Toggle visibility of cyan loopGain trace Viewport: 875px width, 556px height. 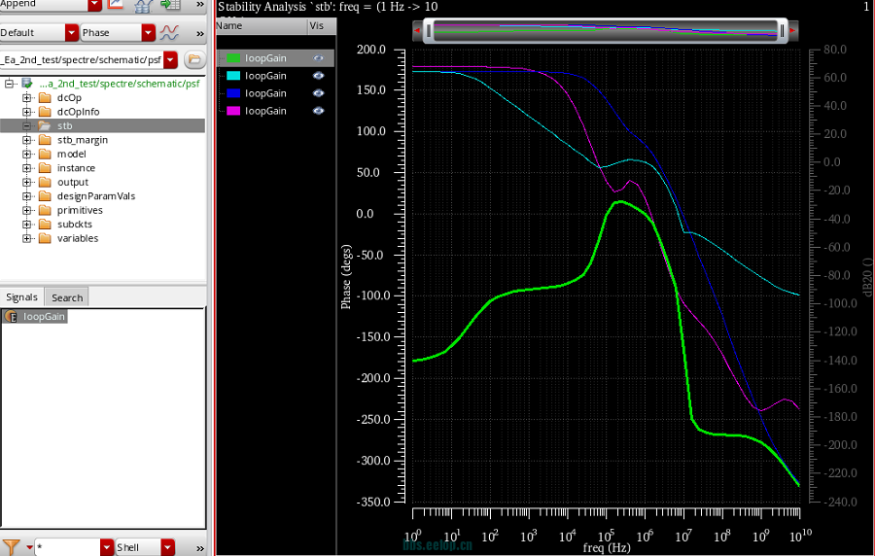318,76
